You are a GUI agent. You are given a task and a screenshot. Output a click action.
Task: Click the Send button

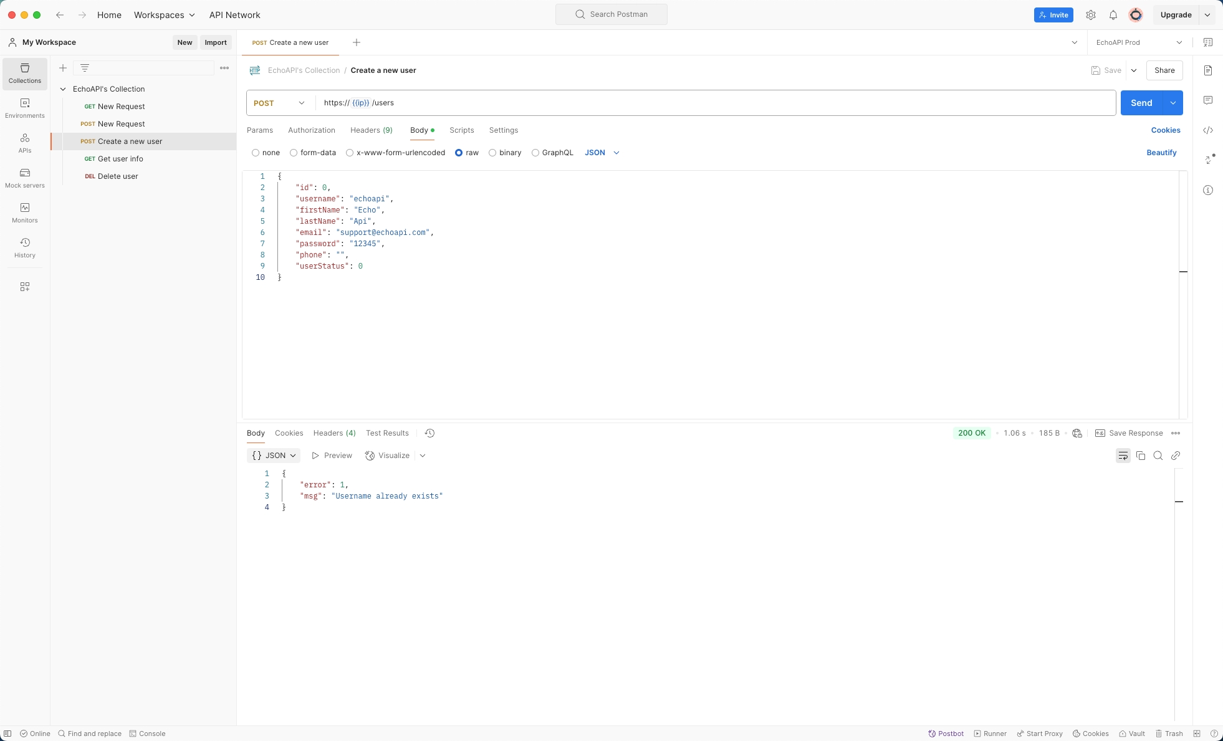1142,103
